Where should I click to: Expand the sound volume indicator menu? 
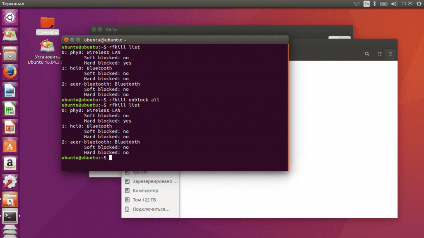pyautogui.click(x=394, y=4)
